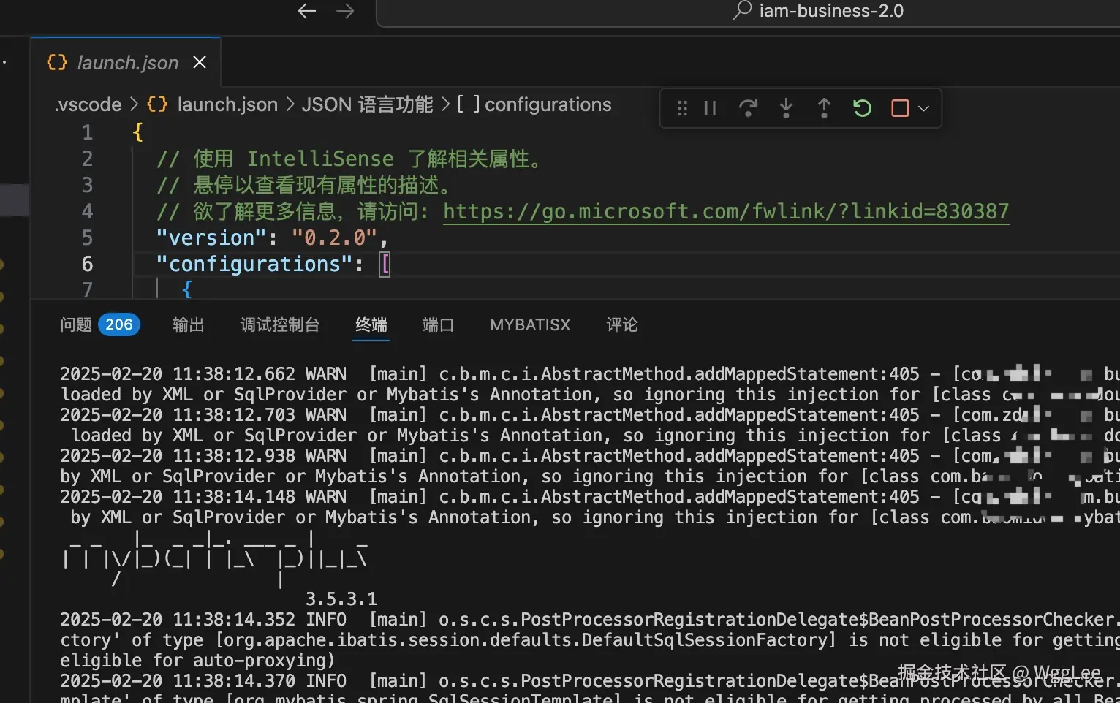Pause the debug session

[x=710, y=108]
